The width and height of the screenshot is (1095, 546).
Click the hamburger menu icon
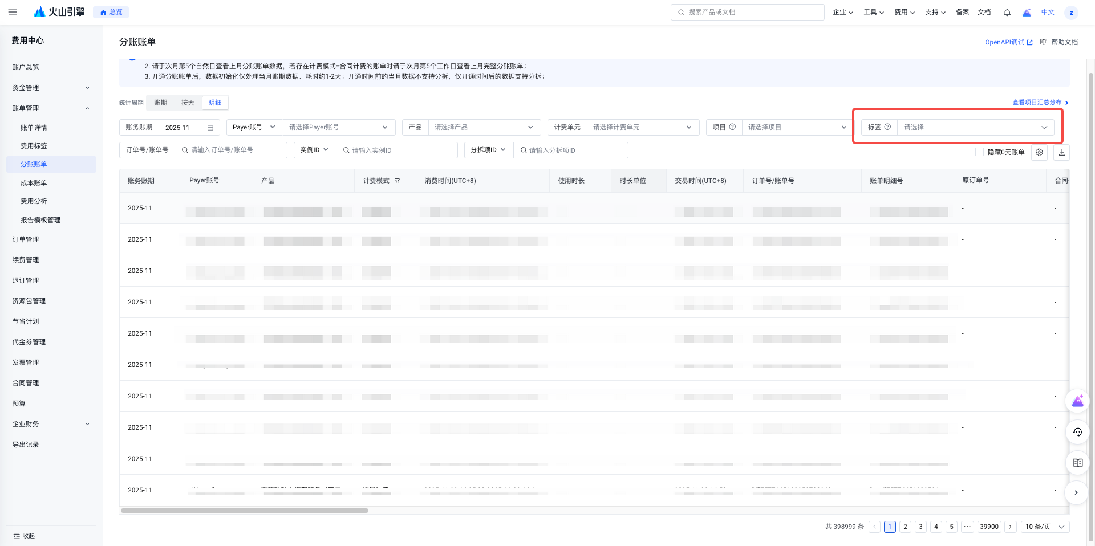[x=13, y=12]
